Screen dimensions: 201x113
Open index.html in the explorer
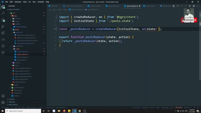[18, 93]
